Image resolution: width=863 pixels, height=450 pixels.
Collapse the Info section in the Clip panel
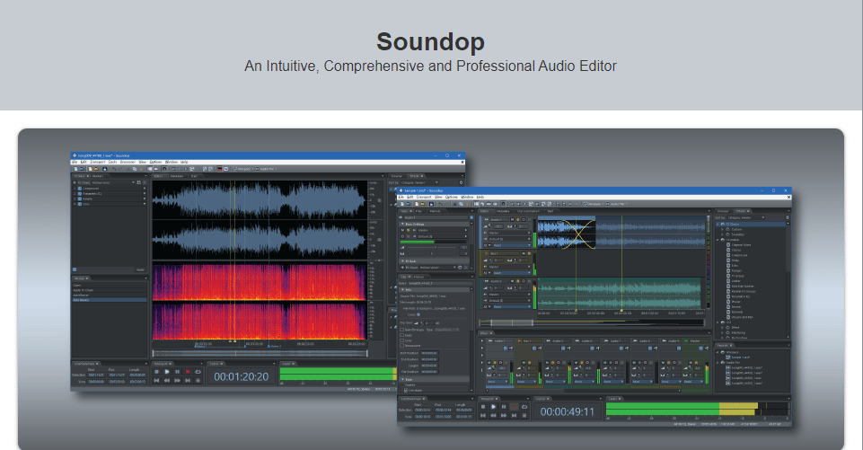pyautogui.click(x=402, y=290)
